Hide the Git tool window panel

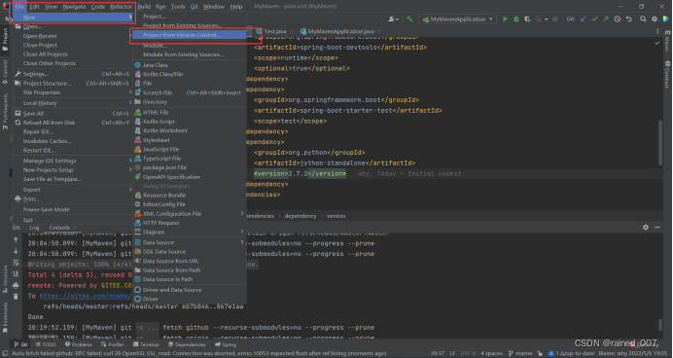(657, 227)
